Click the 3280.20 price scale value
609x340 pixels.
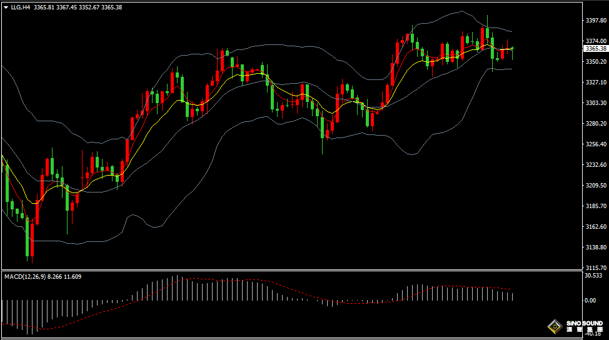coord(595,124)
